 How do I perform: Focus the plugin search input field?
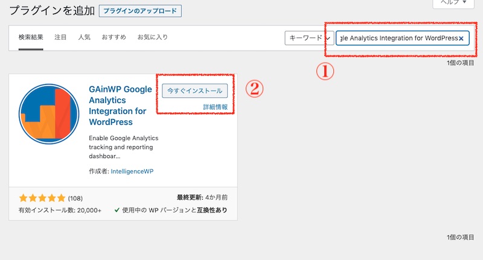coord(402,38)
